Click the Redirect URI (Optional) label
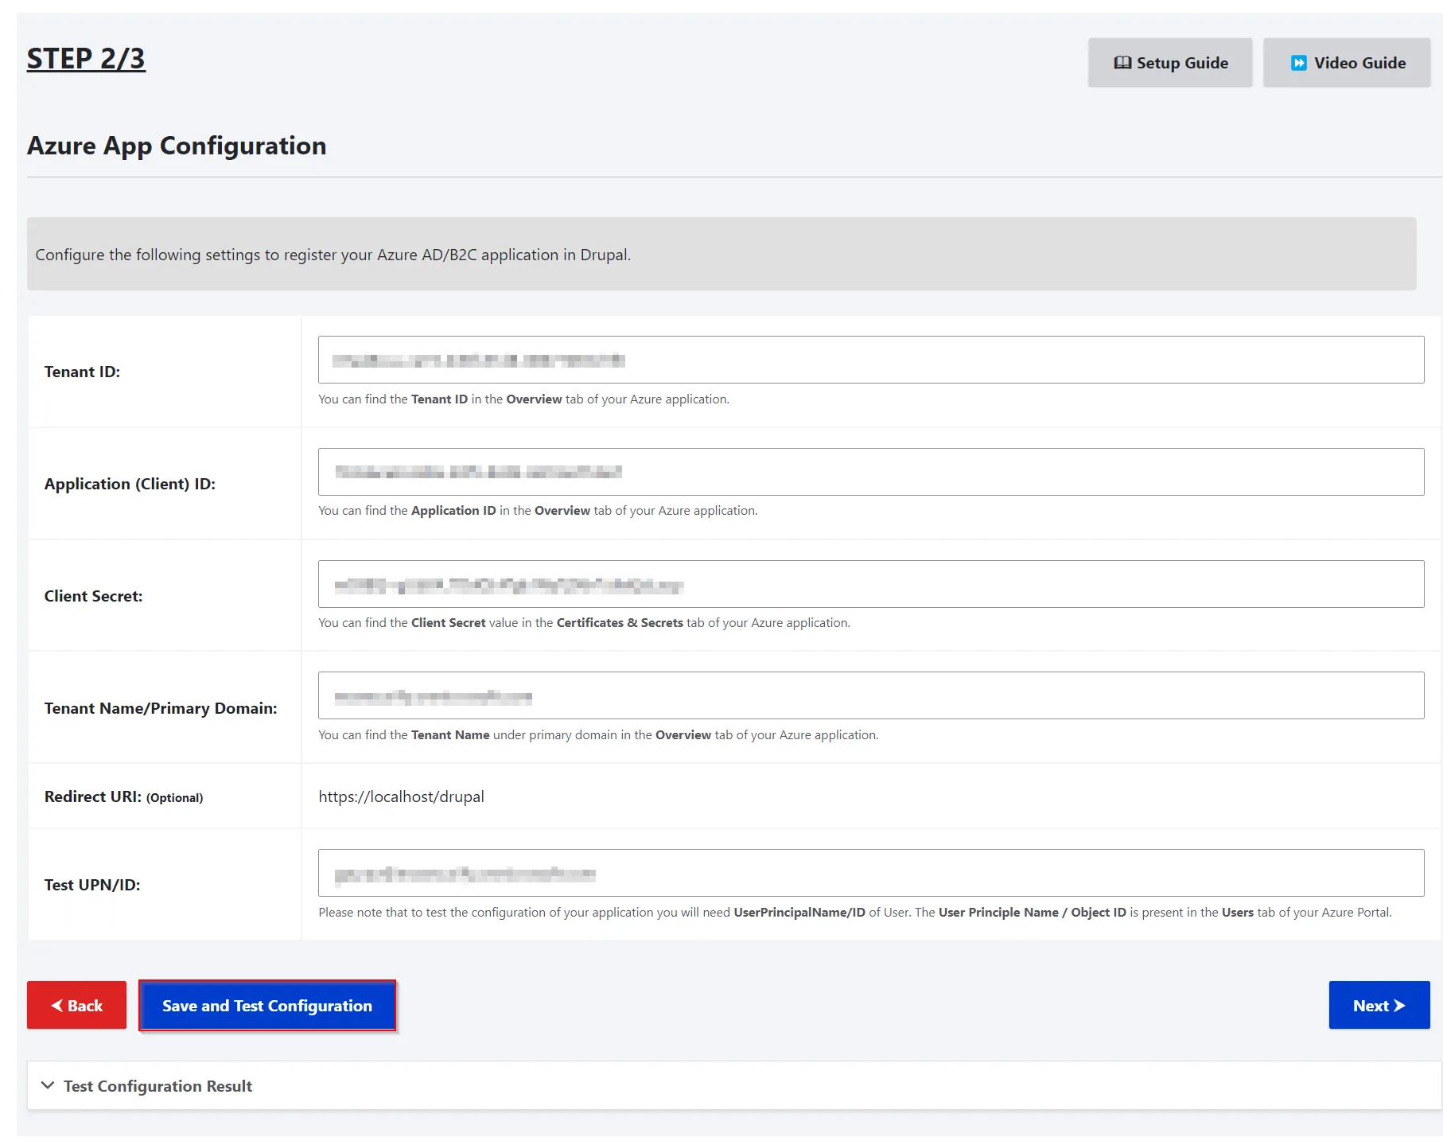Screen dimensions: 1443x1141 123,796
